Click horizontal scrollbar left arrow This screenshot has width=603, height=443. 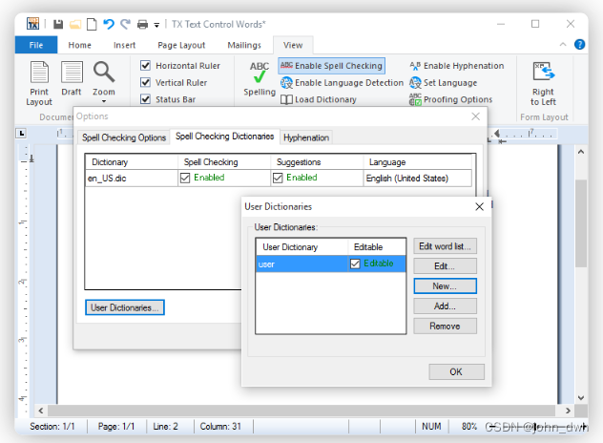[41, 411]
